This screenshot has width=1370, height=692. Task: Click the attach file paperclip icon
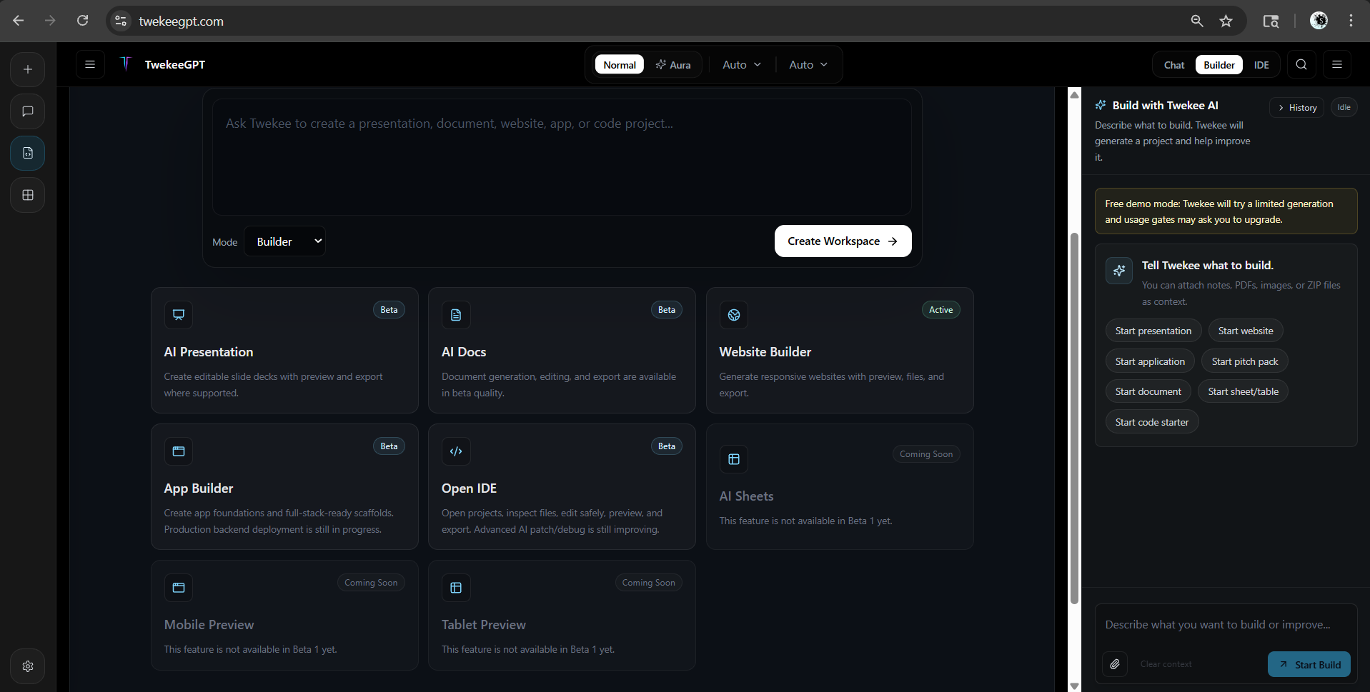[x=1115, y=664]
